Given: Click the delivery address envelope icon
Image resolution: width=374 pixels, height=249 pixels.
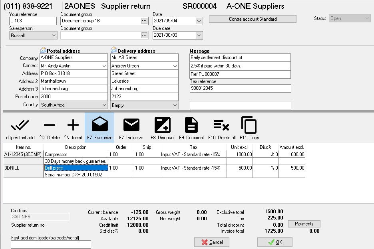Looking at the screenshot, I should pos(114,50).
